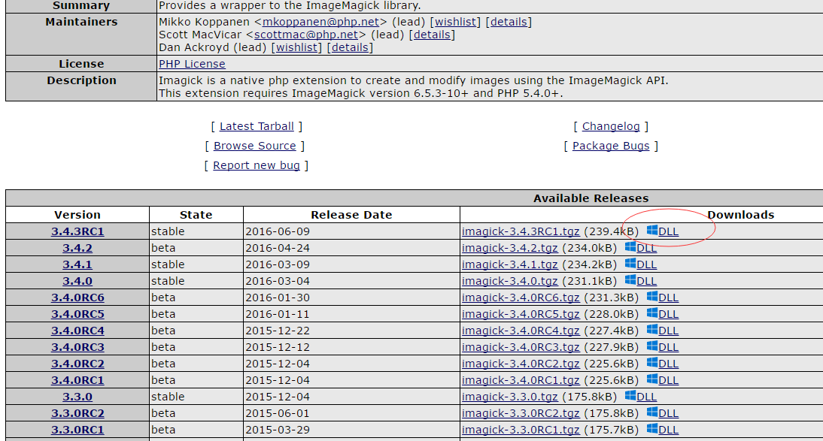Open Mikko Koppanen's details link
Screen dimensions: 823x441
click(x=509, y=22)
